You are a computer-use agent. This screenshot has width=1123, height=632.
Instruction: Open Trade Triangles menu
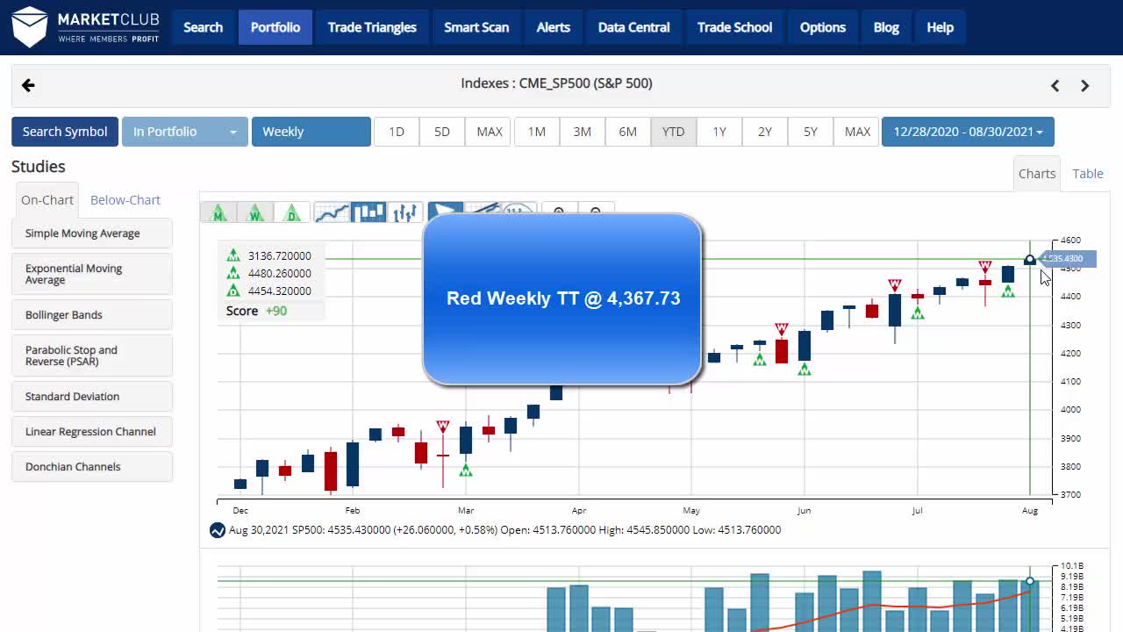(x=372, y=27)
